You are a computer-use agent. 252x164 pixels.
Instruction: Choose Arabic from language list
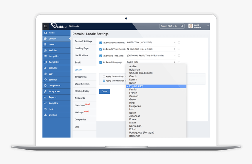click(156, 66)
